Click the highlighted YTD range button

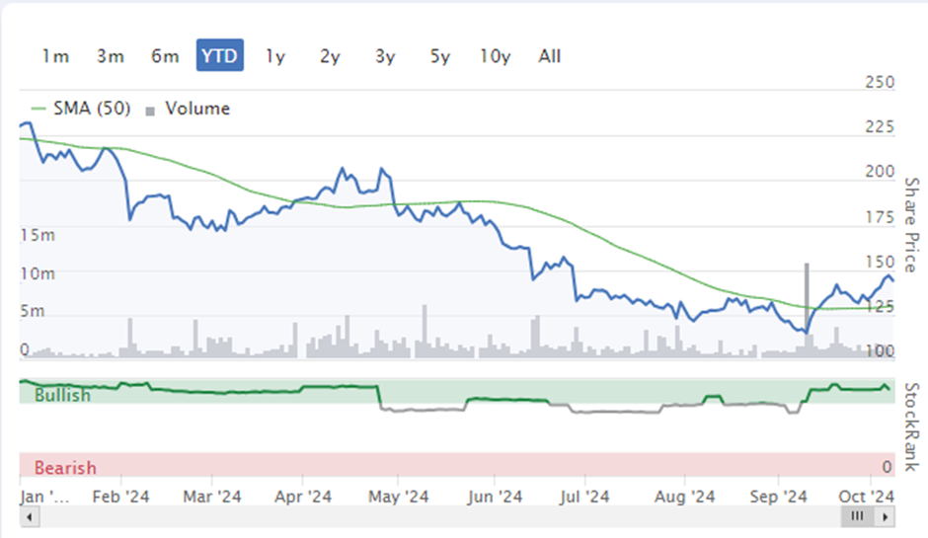pyautogui.click(x=219, y=55)
